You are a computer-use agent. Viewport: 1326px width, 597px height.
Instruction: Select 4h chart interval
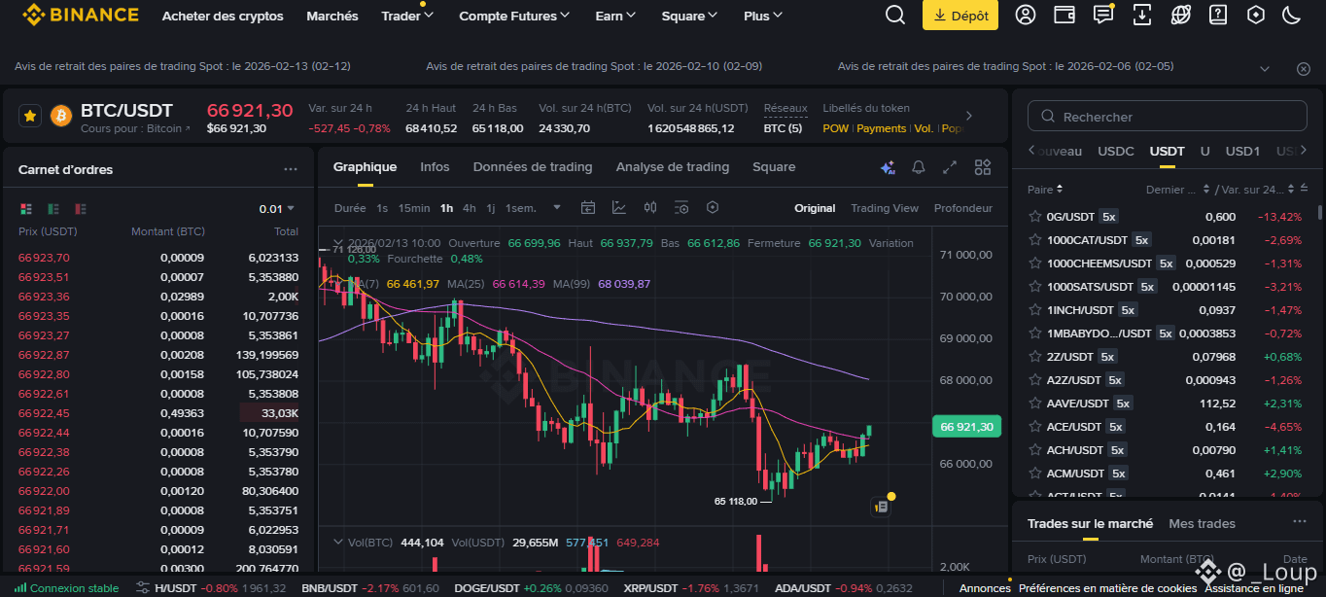[470, 208]
